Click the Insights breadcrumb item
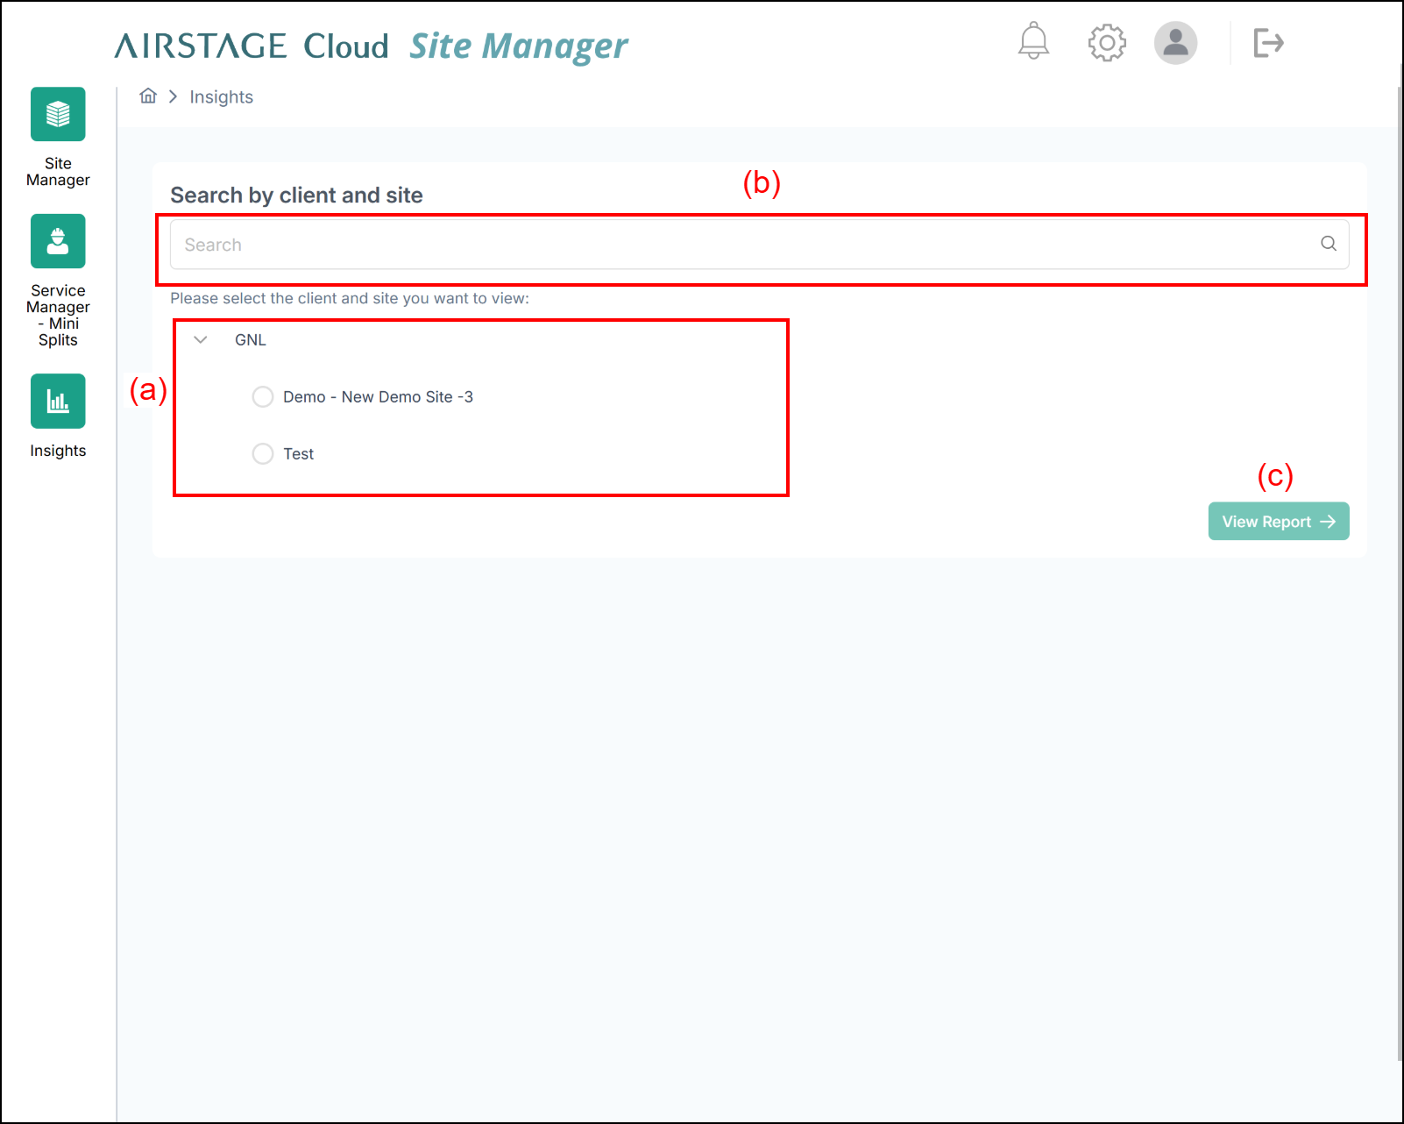 [x=221, y=96]
